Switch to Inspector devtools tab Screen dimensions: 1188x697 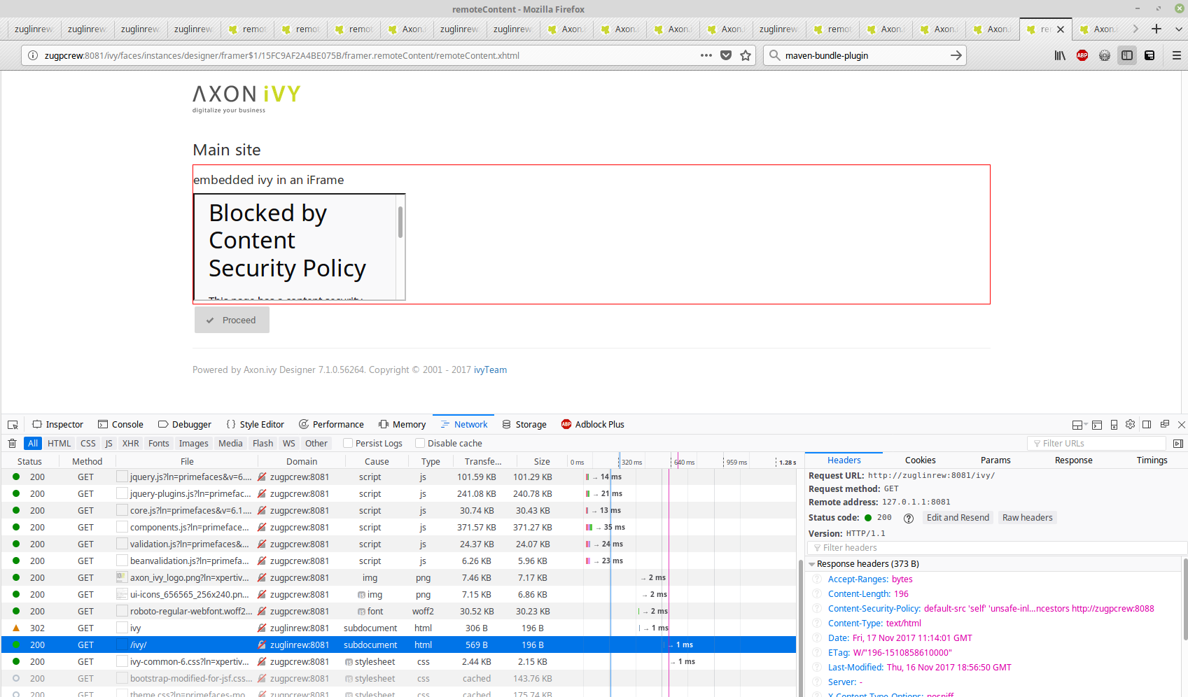[x=58, y=425]
